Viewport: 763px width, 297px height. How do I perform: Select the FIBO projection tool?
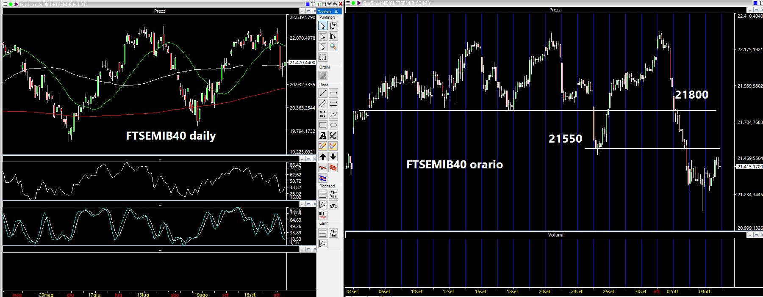333,195
